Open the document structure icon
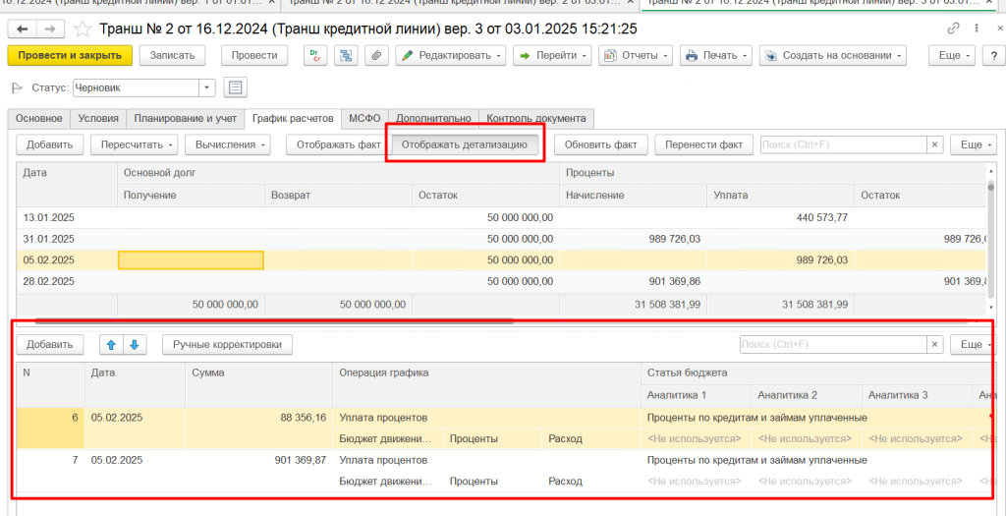1006x516 pixels. pos(345,55)
